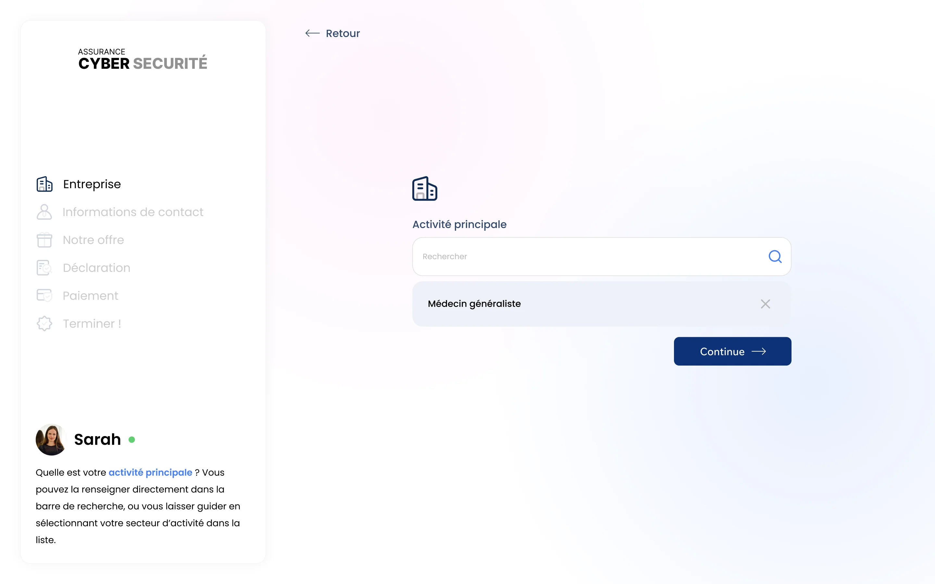The width and height of the screenshot is (935, 584).
Task: Open the Terminer ! step
Action: click(x=92, y=323)
